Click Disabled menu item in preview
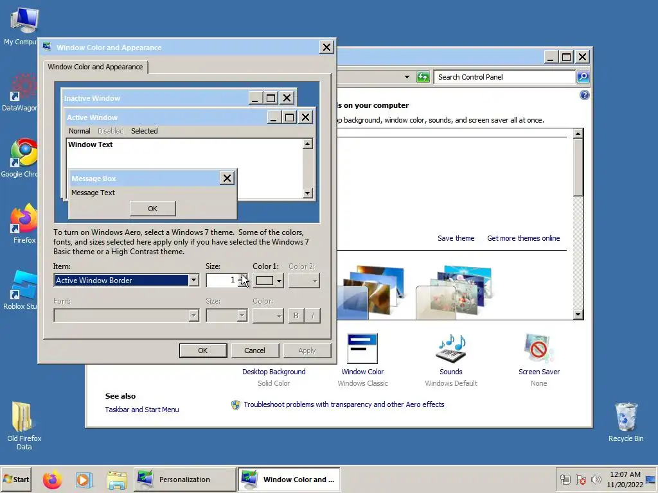The width and height of the screenshot is (658, 493). click(111, 131)
